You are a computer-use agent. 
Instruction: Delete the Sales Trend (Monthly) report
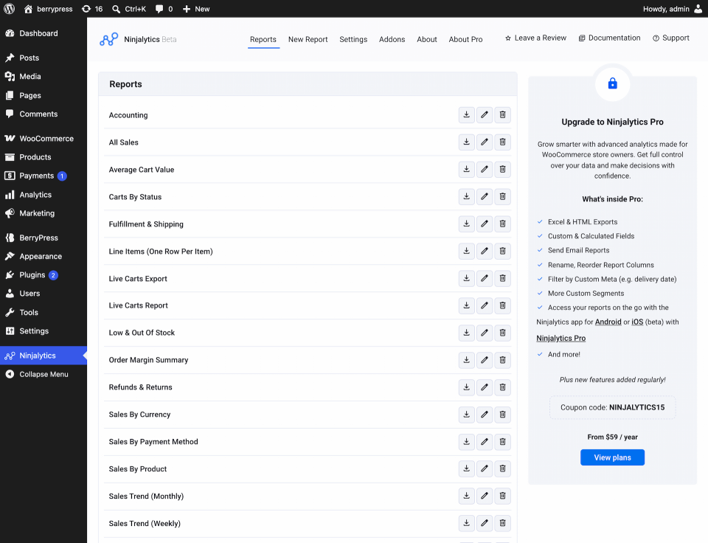click(x=502, y=496)
